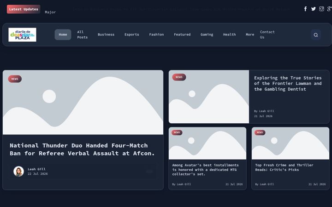Click 'By Leah Gill' on Frontier Lawman card

tap(264, 111)
